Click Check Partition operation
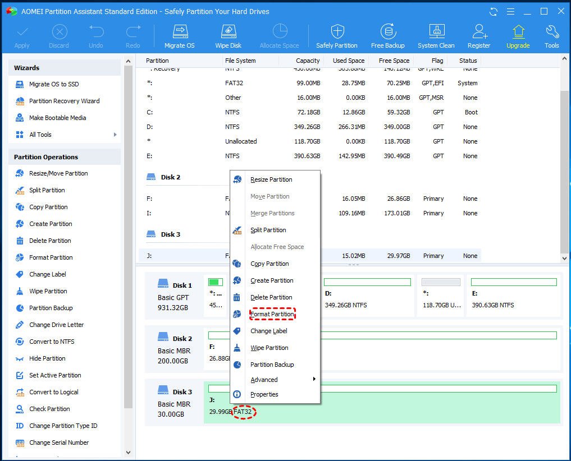 (49, 409)
